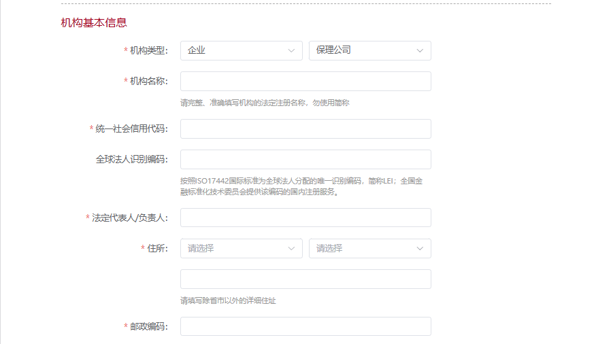Screen dimensions: 611x344
Task: Focus the 邮政编码 input field
Action: pos(305,326)
